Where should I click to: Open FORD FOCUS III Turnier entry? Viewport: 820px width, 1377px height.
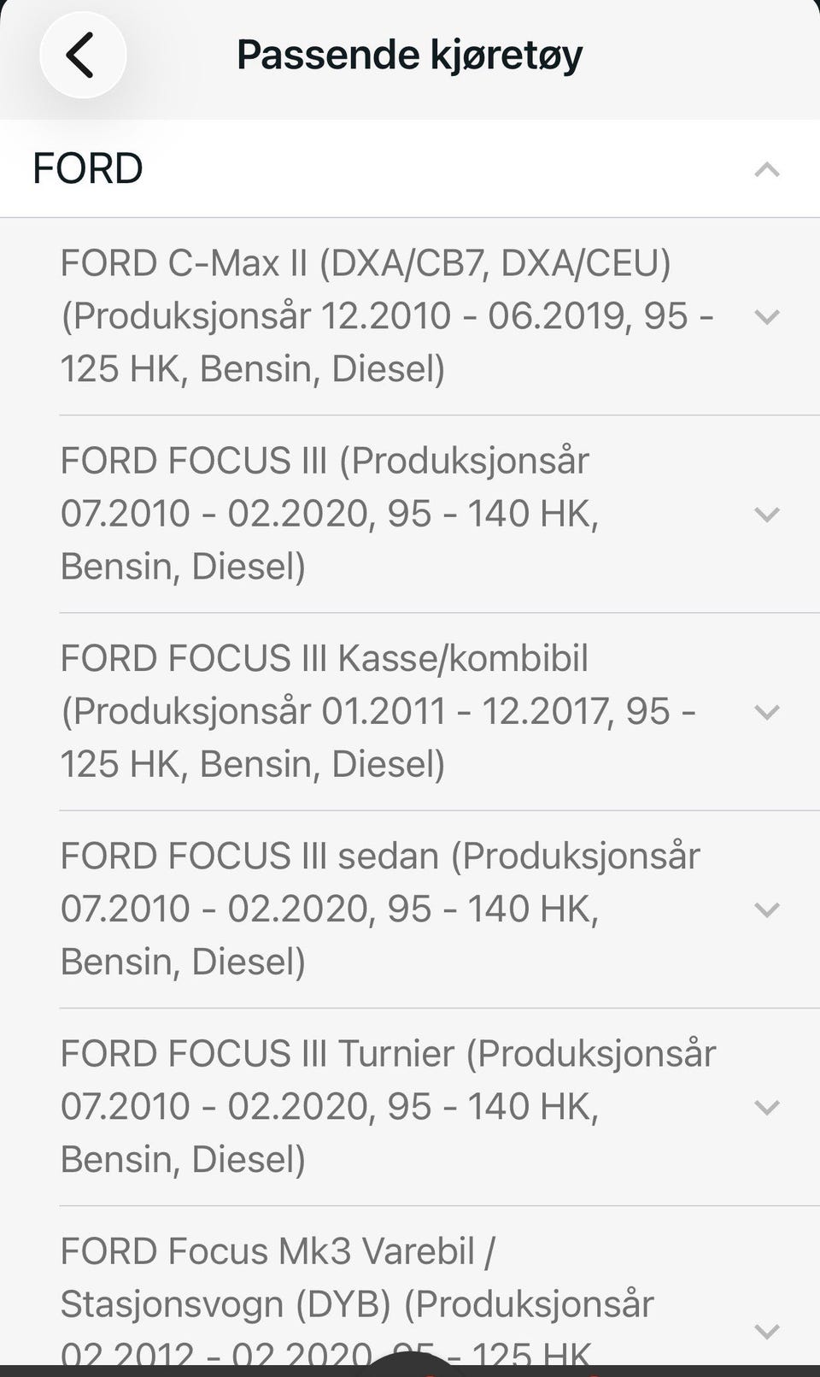point(410,1107)
